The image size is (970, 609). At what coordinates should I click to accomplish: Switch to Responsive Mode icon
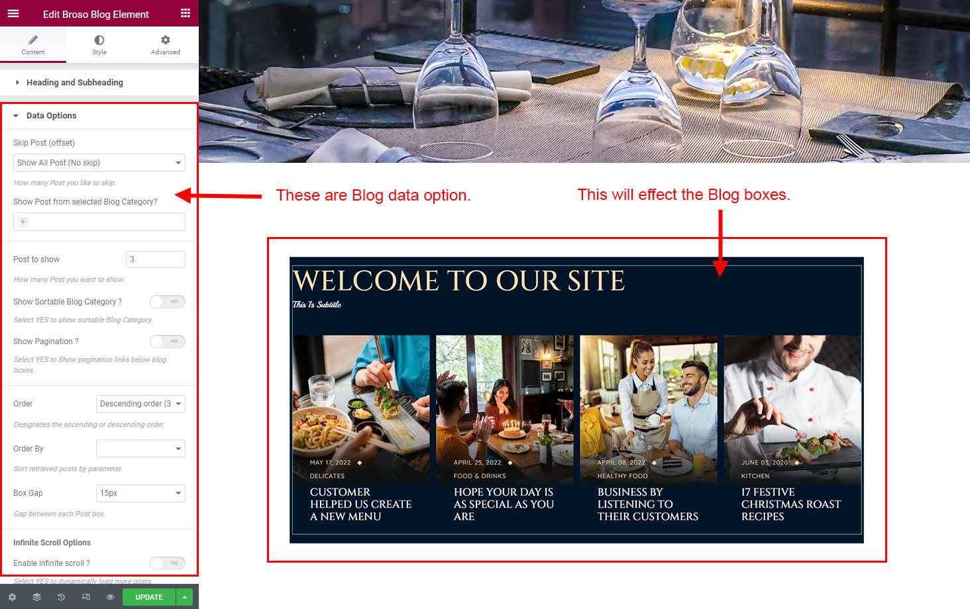[85, 597]
